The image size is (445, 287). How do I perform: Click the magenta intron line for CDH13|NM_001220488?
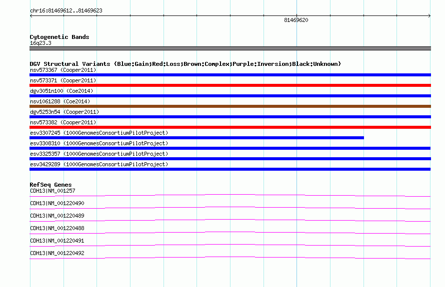click(x=230, y=233)
